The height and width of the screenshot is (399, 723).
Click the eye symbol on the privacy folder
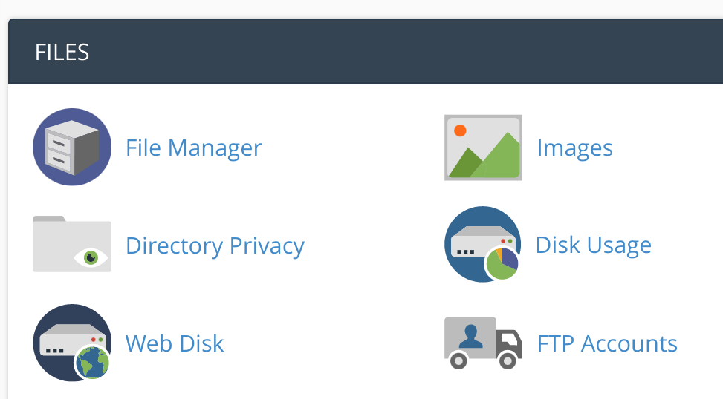[x=91, y=257]
